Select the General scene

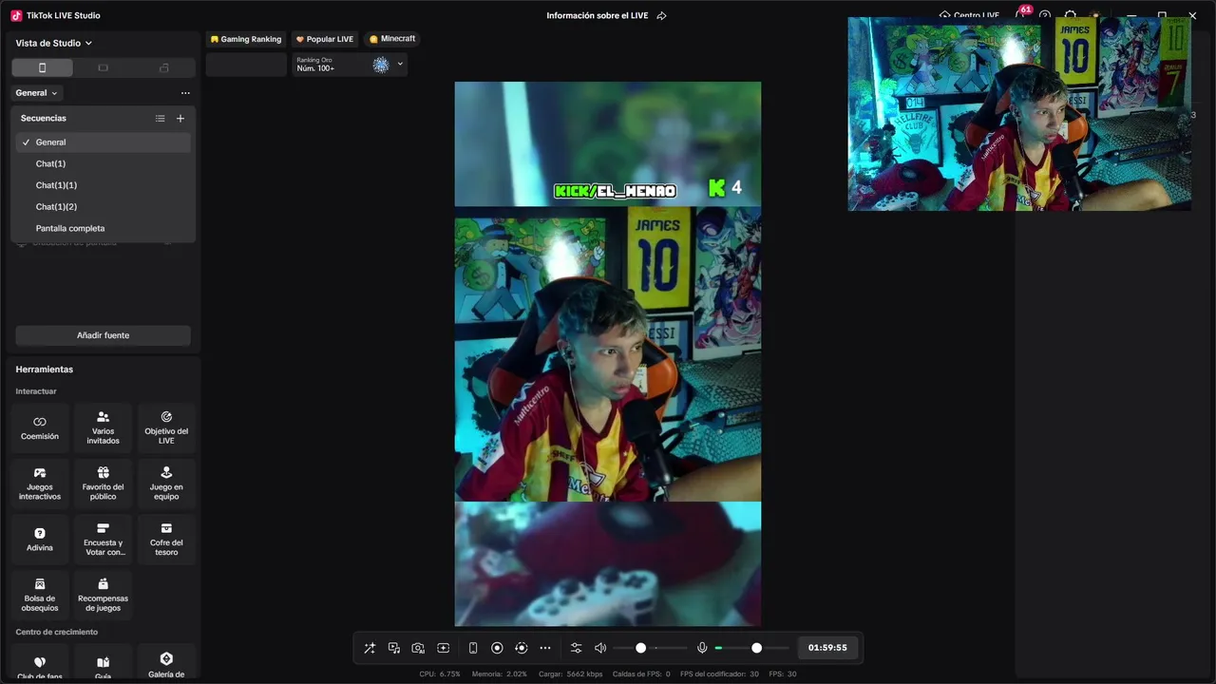tap(103, 142)
